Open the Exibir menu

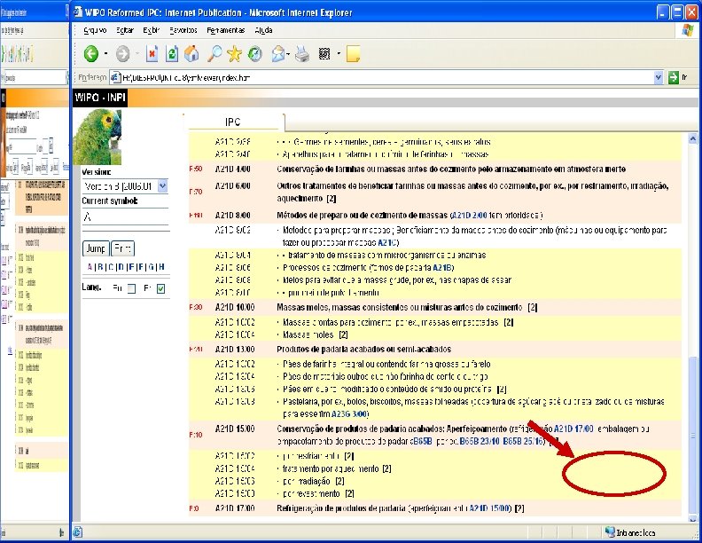coord(152,30)
